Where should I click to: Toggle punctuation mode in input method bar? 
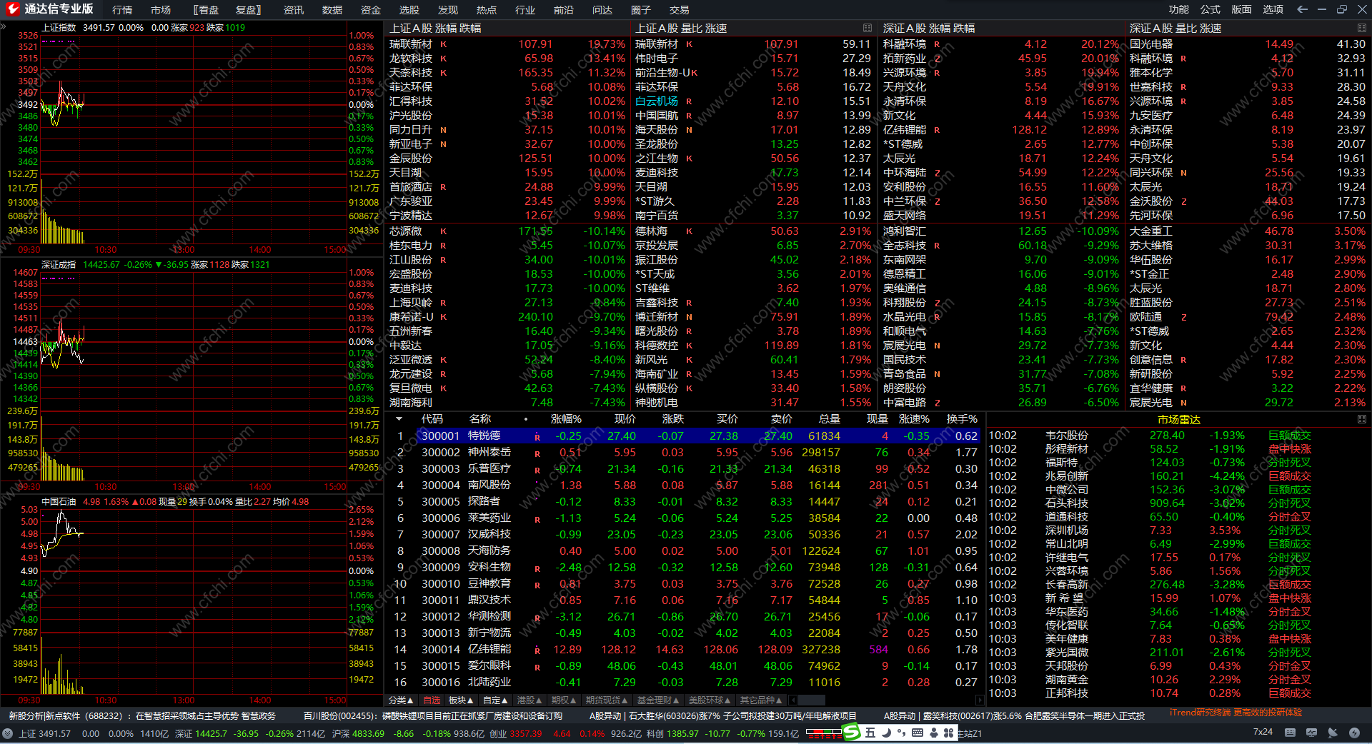[901, 733]
